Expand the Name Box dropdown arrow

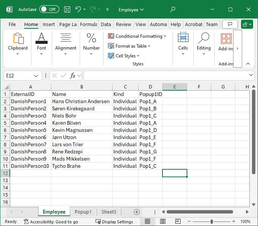[x=36, y=76]
